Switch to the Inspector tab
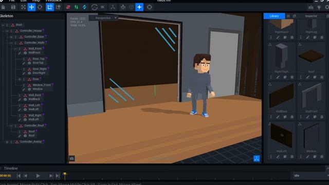 point(311,16)
